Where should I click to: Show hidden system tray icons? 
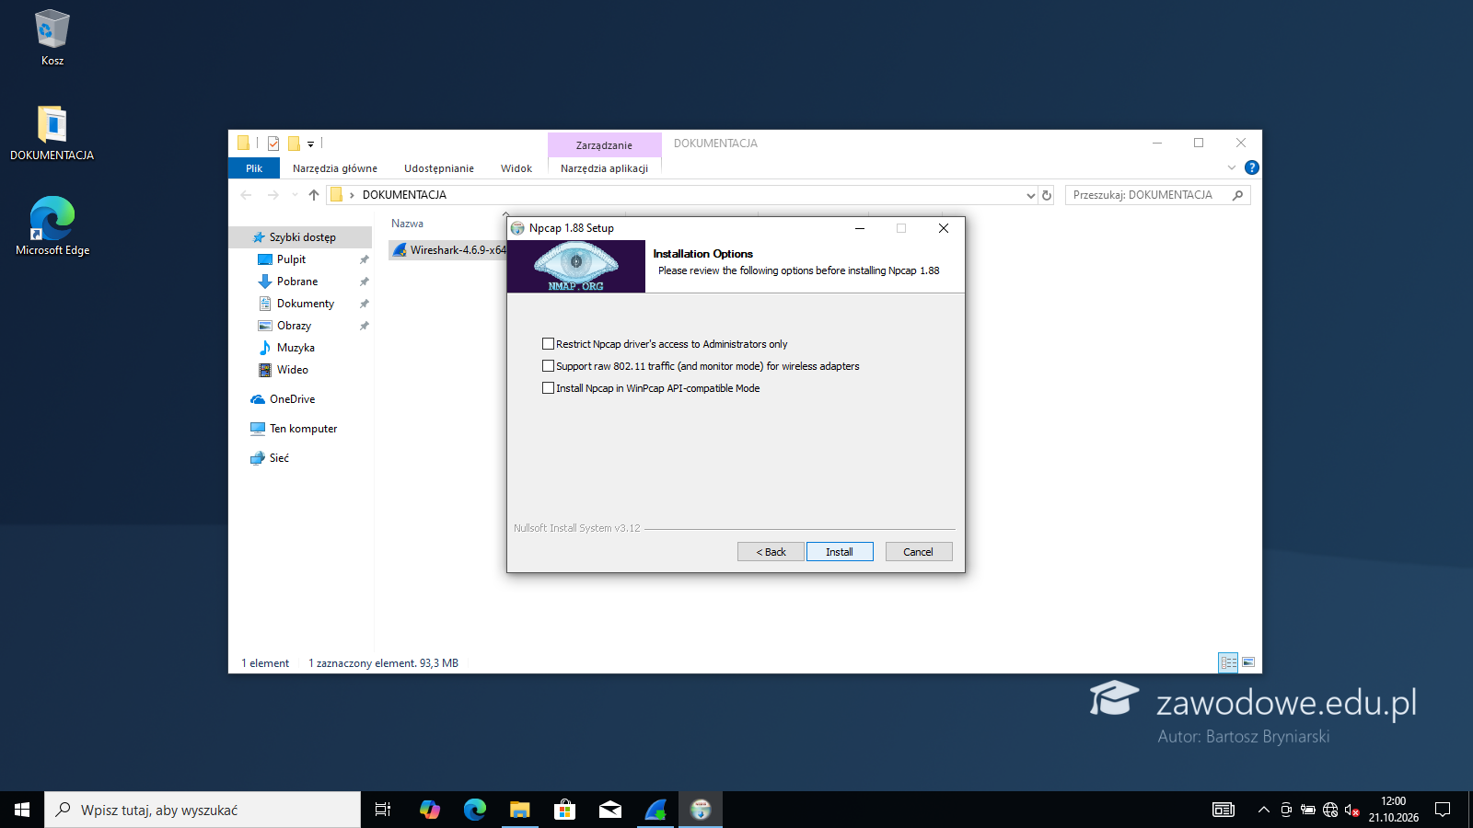pos(1264,810)
